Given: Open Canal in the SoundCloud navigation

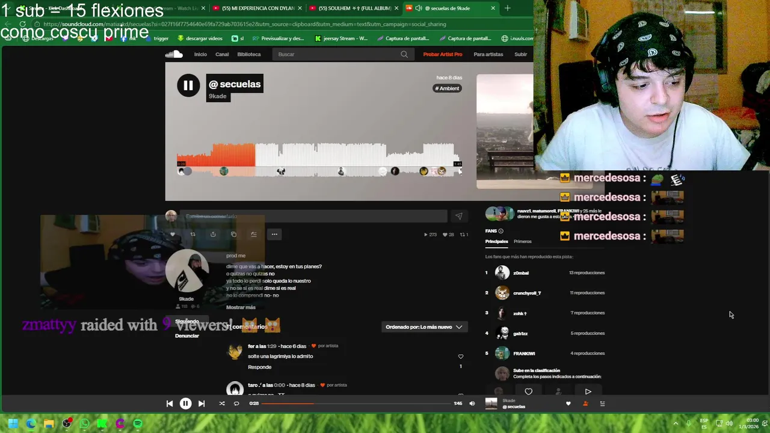Looking at the screenshot, I should (x=222, y=54).
